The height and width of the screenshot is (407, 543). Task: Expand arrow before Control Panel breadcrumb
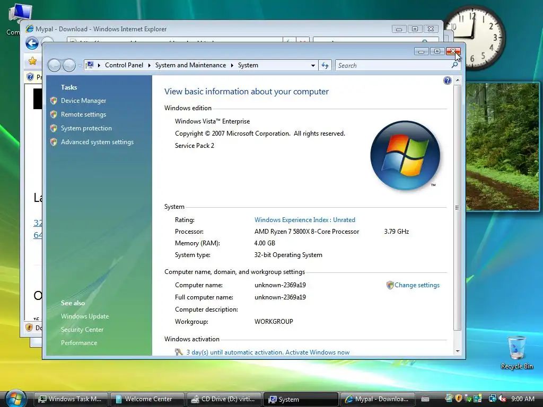click(99, 65)
